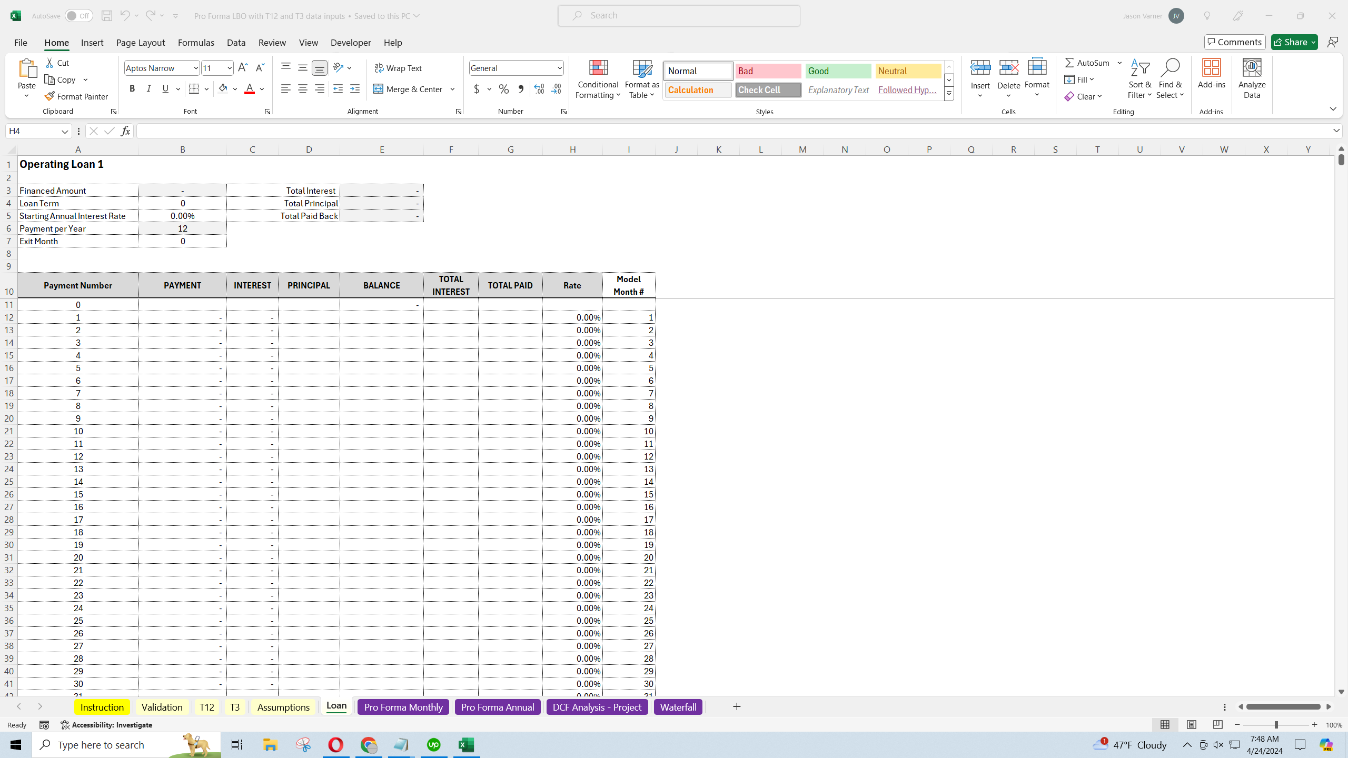This screenshot has height=758, width=1348.
Task: Expand the General number format dropdown
Action: [x=559, y=68]
